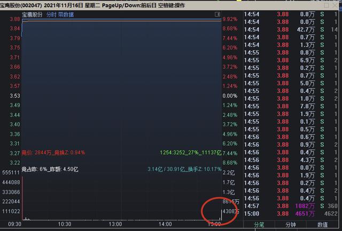The width and height of the screenshot is (342, 231).
Task: Click the 09:30 time axis label
Action: point(15,224)
